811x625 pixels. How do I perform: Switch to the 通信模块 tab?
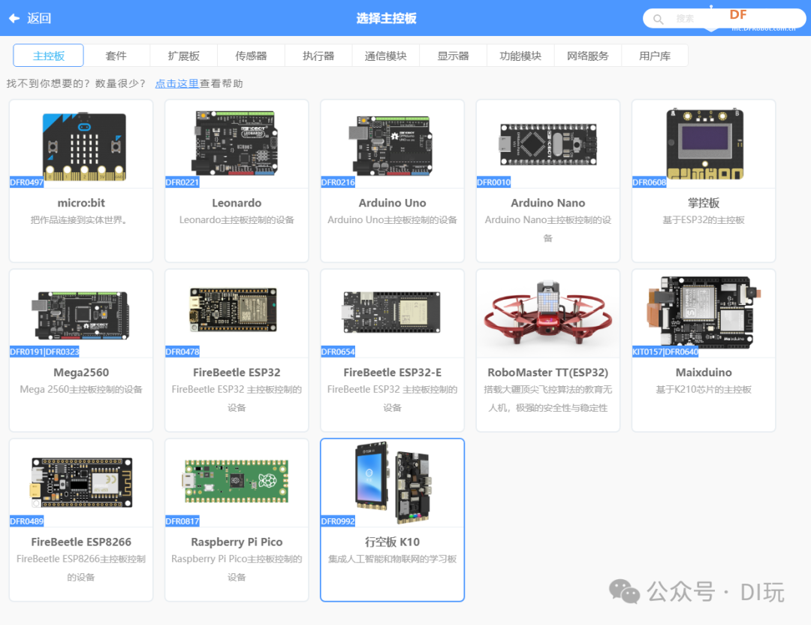click(385, 56)
